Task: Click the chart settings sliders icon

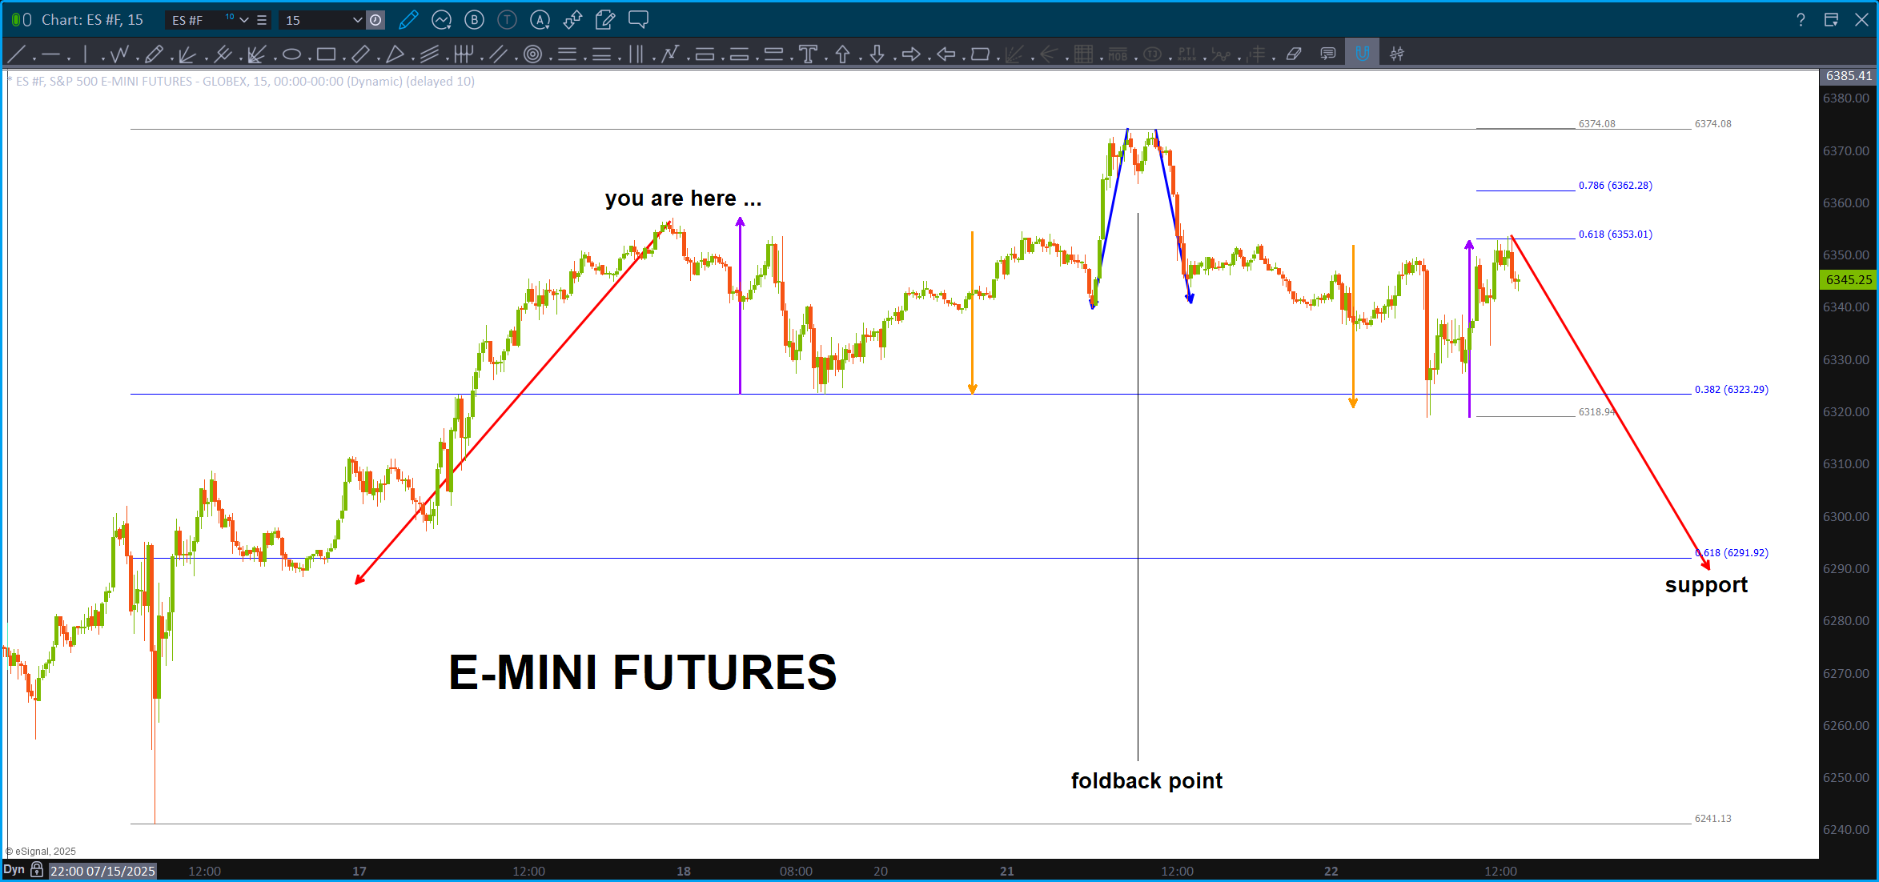Action: (x=1397, y=54)
